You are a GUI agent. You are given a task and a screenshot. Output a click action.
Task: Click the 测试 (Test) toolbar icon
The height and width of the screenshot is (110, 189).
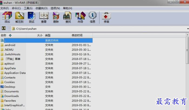(x=31, y=16)
